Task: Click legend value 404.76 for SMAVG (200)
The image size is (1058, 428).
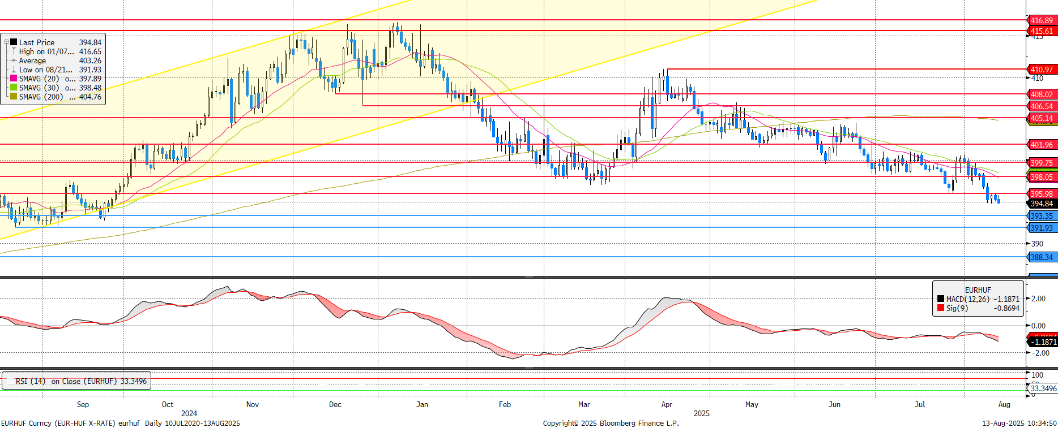Action: (x=90, y=97)
